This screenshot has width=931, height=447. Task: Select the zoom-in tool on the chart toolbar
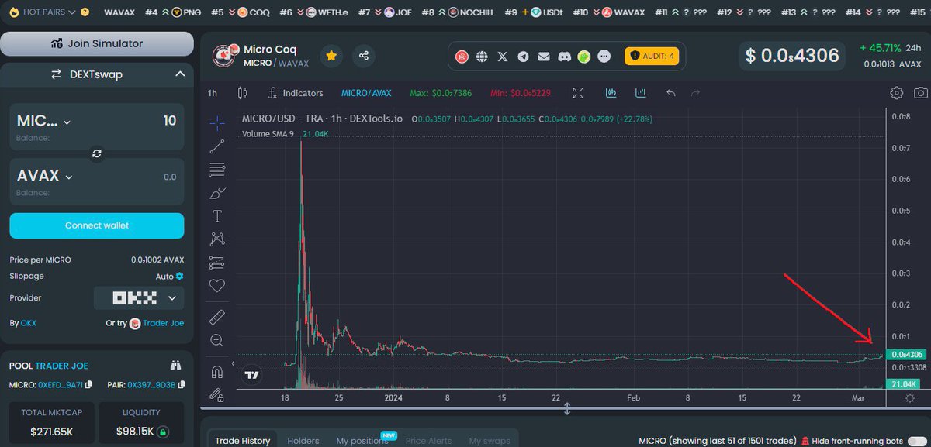(216, 339)
